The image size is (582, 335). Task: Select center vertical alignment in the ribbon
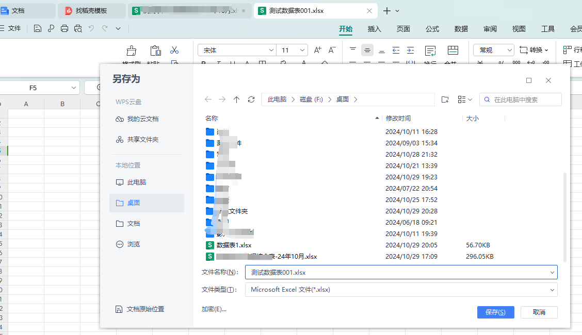coord(367,50)
